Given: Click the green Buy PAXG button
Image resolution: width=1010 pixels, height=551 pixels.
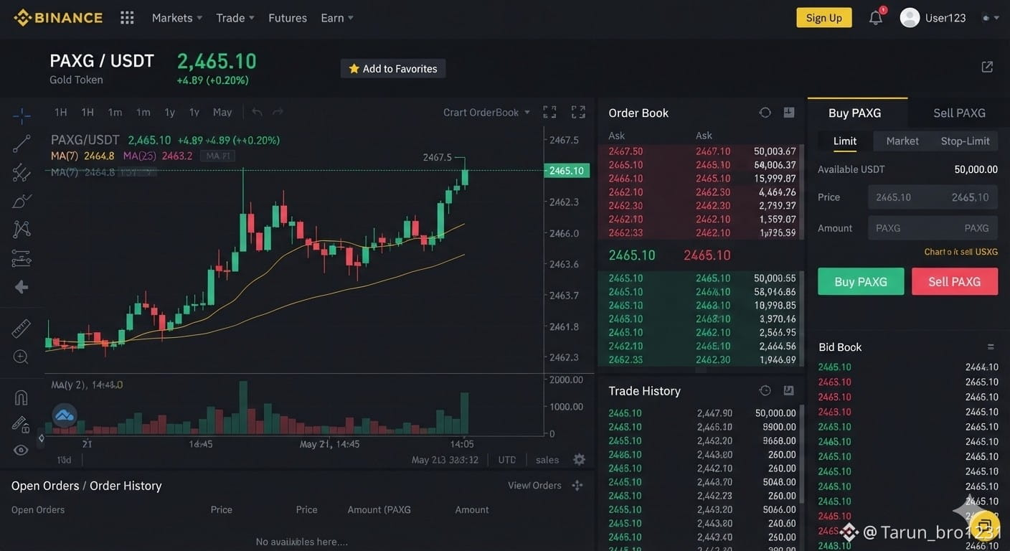Looking at the screenshot, I should click(861, 282).
